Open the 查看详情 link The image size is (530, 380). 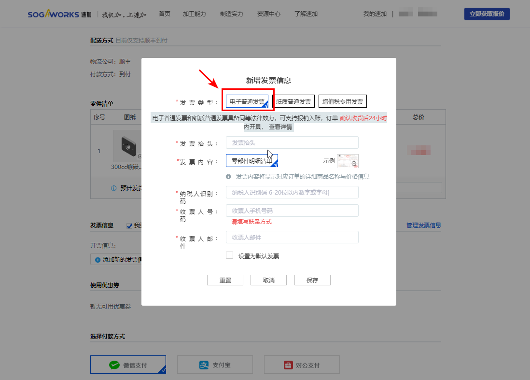click(280, 127)
